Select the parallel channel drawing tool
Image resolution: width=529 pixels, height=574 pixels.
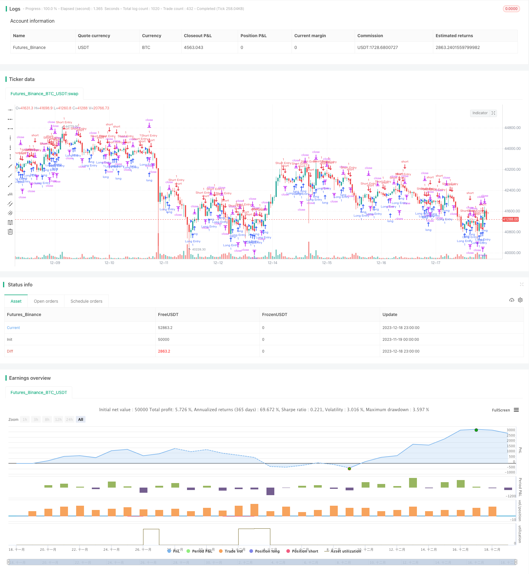pyautogui.click(x=10, y=204)
